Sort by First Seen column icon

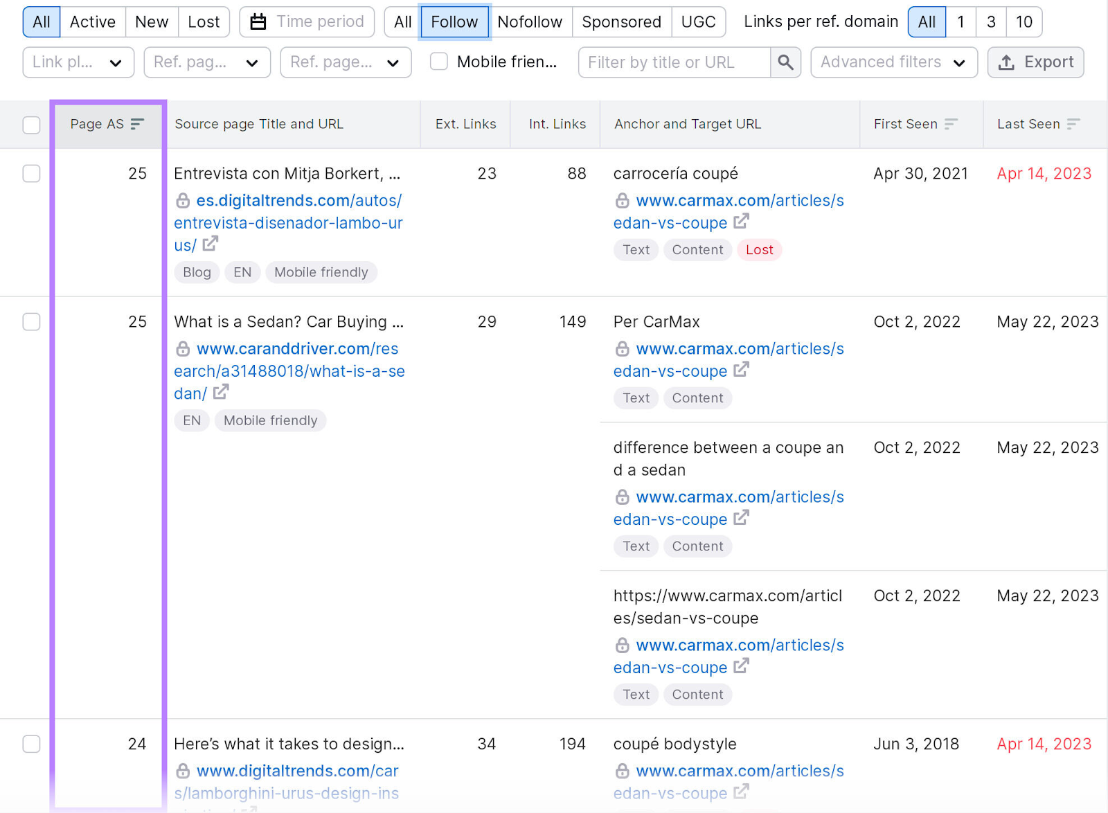point(951,124)
